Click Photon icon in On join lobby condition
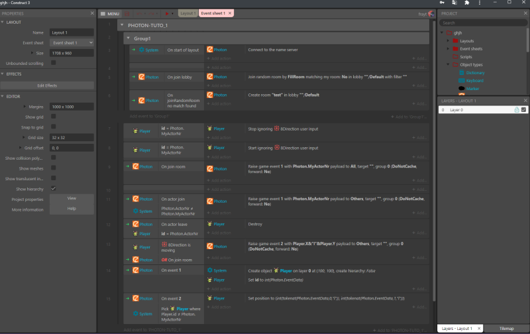Image resolution: width=530 pixels, height=334 pixels. point(142,77)
